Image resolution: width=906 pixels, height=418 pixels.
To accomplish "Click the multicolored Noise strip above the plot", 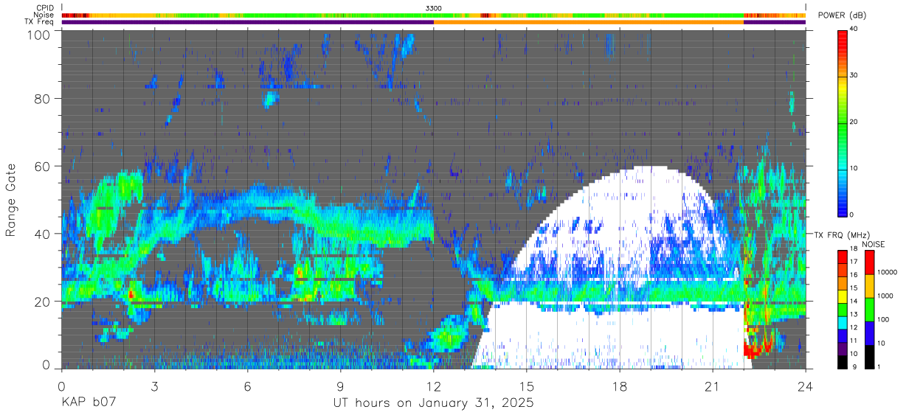I will [x=434, y=15].
